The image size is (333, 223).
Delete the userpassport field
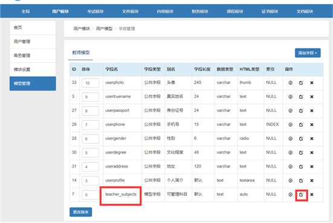point(312,111)
